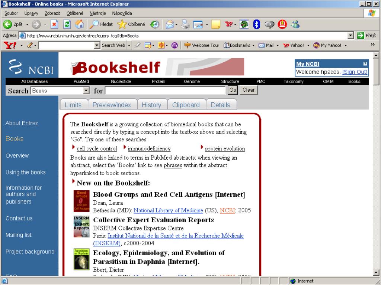Click the Yahoo Y! icon in IE toolbar
The width and height of the screenshot is (381, 285).
pos(228,24)
